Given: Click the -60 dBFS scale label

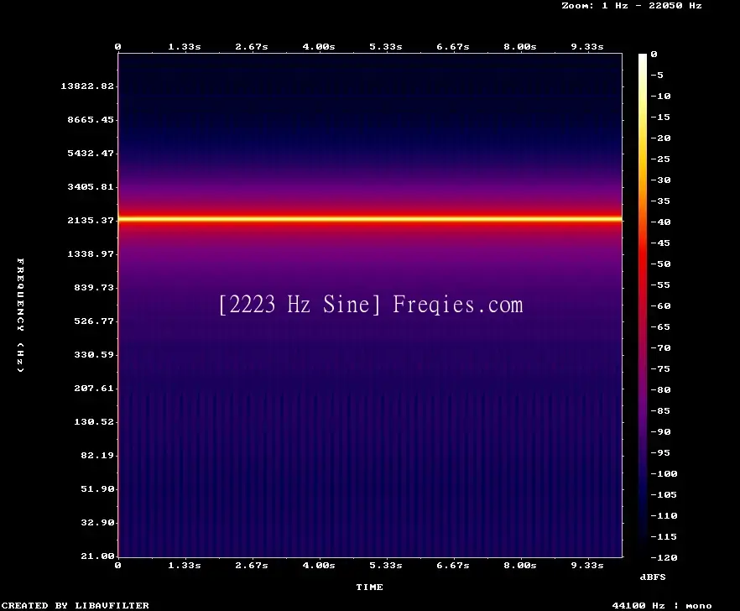Looking at the screenshot, I should pyautogui.click(x=661, y=306).
